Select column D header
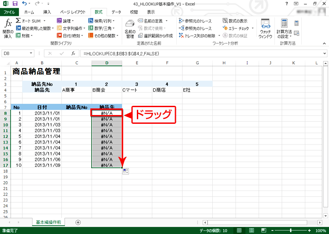 107,63
